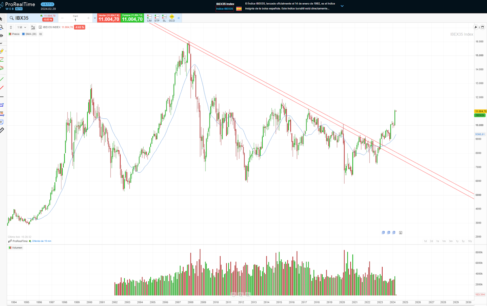
Task: Open first blue document icon on chart
Action: [383, 233]
